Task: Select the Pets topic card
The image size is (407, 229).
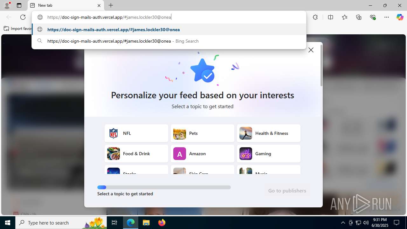Action: (x=203, y=133)
